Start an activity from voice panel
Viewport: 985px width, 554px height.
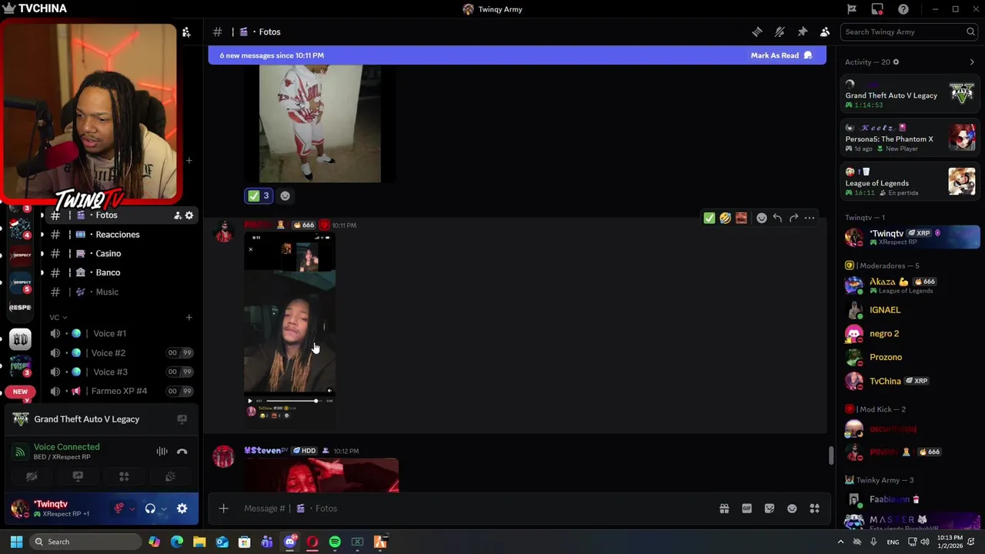[x=124, y=477]
